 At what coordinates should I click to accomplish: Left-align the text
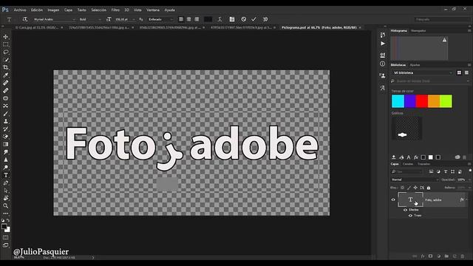pyautogui.click(x=181, y=19)
